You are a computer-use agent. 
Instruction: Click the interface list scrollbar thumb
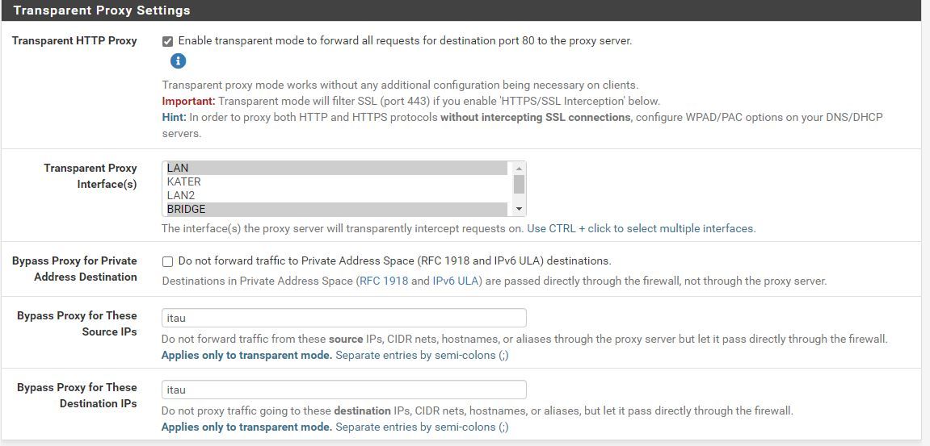coord(520,184)
